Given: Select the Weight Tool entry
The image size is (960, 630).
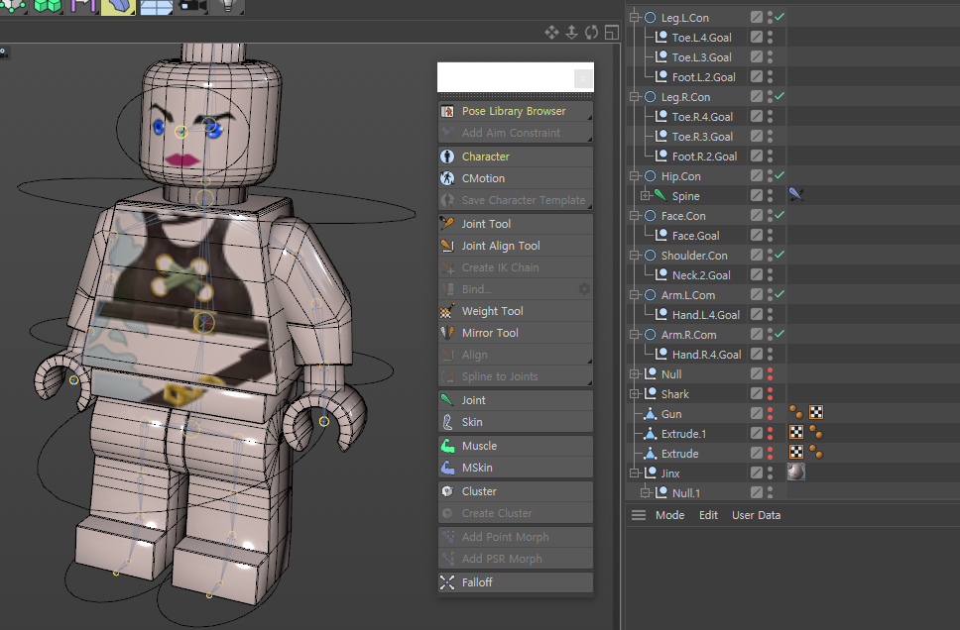Looking at the screenshot, I should (515, 311).
